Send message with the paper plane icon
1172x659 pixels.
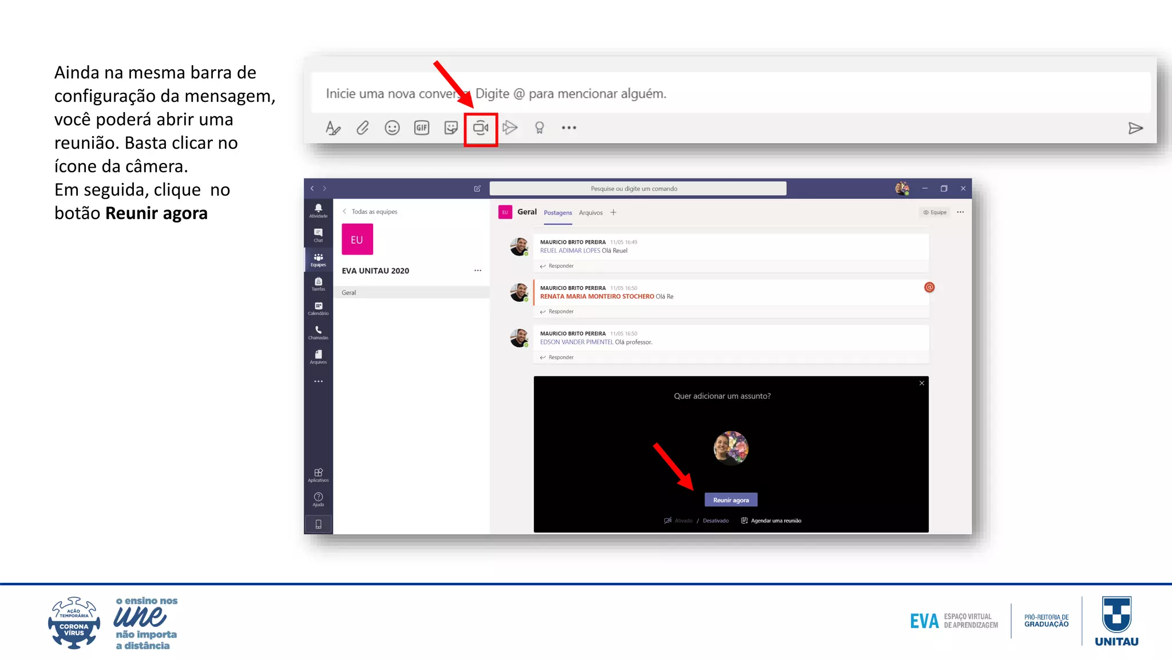[x=1135, y=128]
